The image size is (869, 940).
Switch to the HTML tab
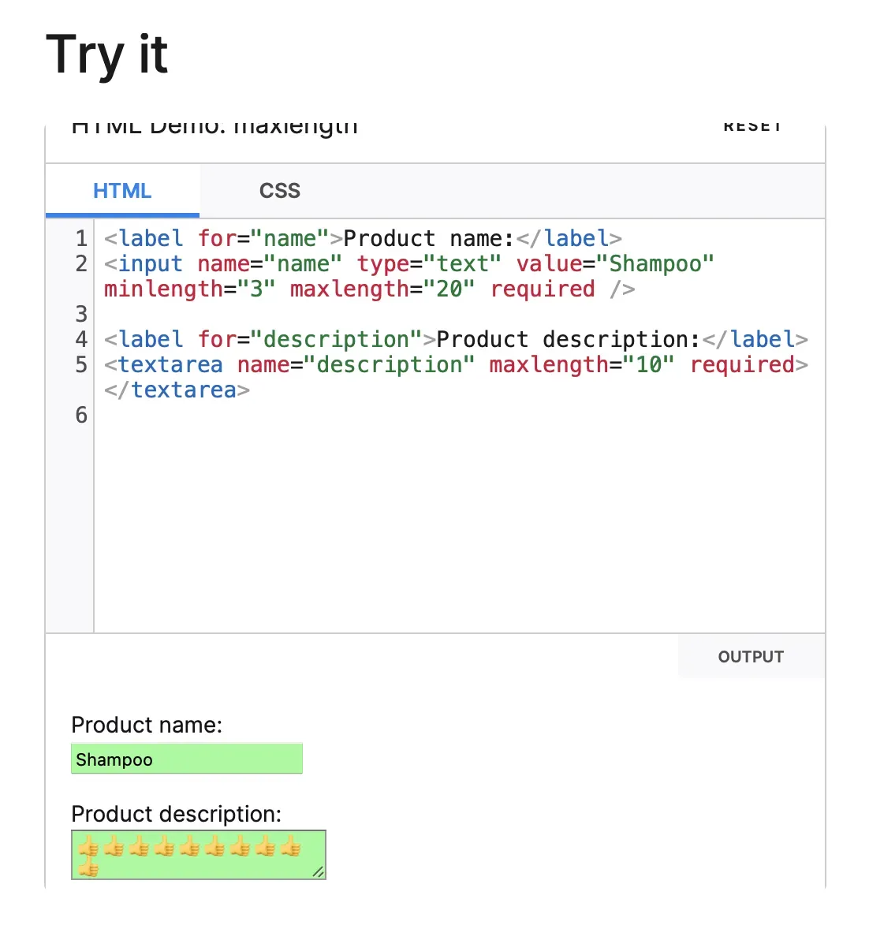(x=122, y=191)
